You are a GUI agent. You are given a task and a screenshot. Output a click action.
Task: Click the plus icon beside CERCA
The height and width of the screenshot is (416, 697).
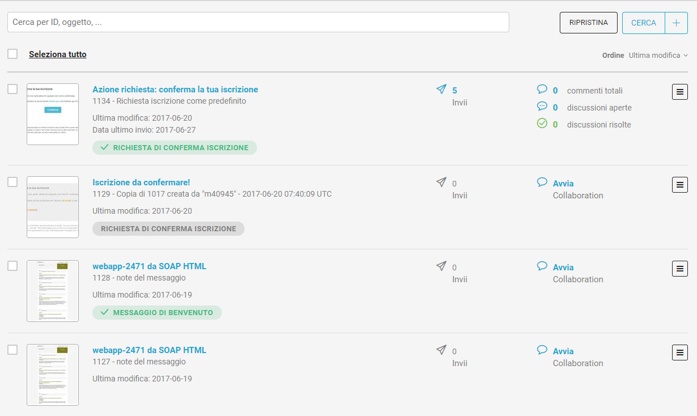tap(676, 23)
